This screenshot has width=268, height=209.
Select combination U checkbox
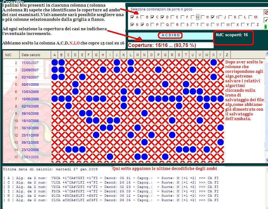click(x=203, y=25)
